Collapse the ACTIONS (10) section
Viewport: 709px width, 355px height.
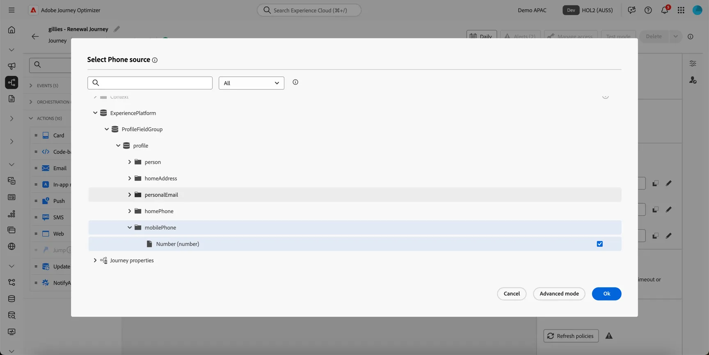(31, 118)
